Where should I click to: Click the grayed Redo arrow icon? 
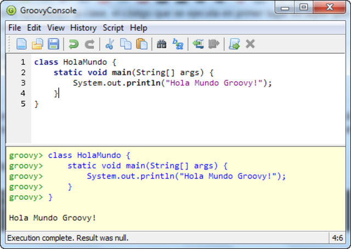pos(89,44)
